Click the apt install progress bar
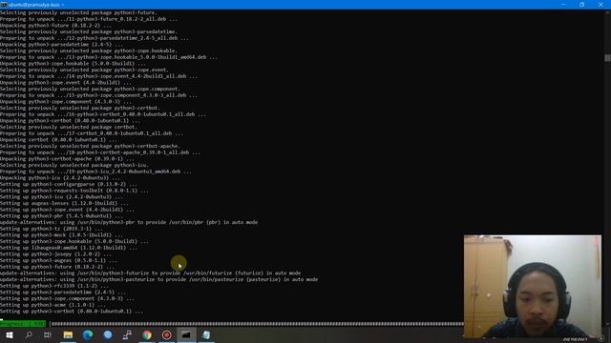611x343 pixels. pos(257,324)
